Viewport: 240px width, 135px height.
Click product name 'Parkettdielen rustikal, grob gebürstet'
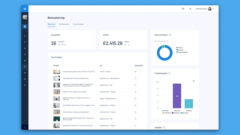point(76,112)
